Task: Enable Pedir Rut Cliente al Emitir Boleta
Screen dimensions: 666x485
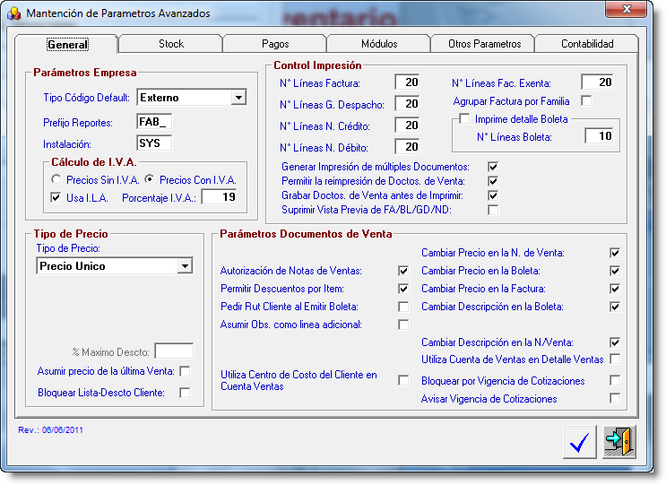Action: [x=403, y=307]
